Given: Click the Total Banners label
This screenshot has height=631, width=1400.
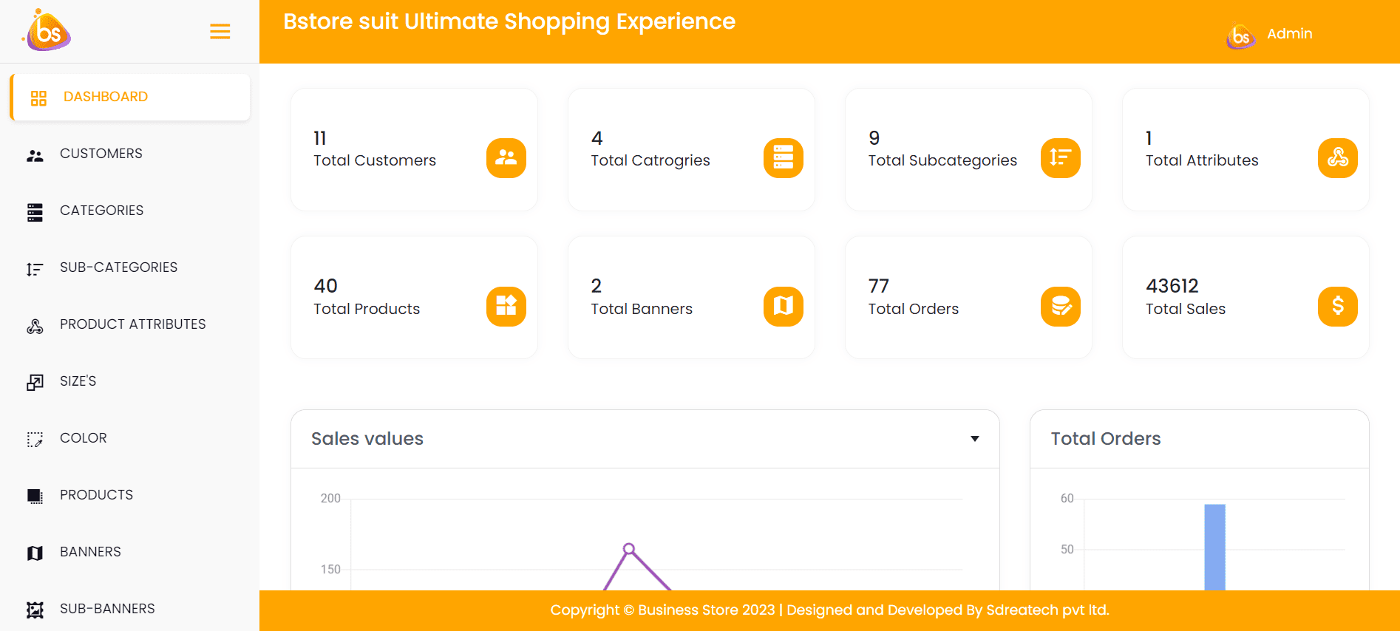Looking at the screenshot, I should [642, 309].
